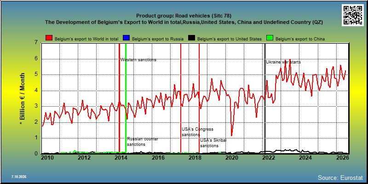Click x-axis label 2026
Screen dimensions: 368x184
click(342, 157)
